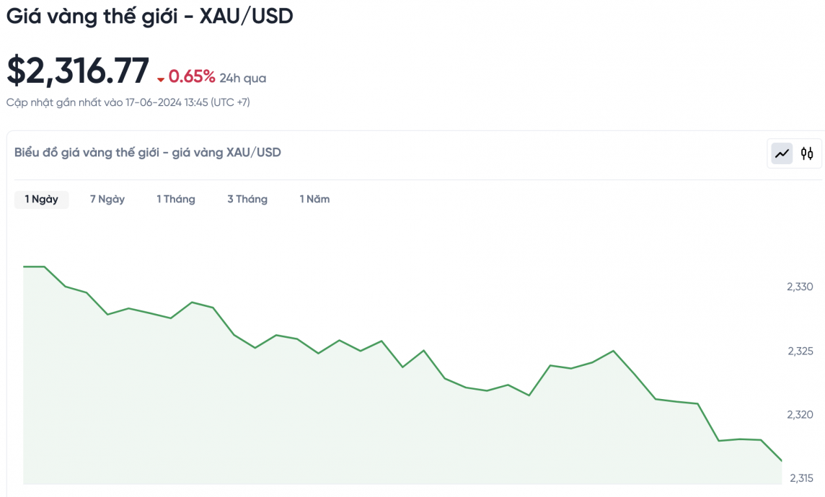
Task: Click the Biểu đồ giá vàng chart title
Action: click(148, 153)
